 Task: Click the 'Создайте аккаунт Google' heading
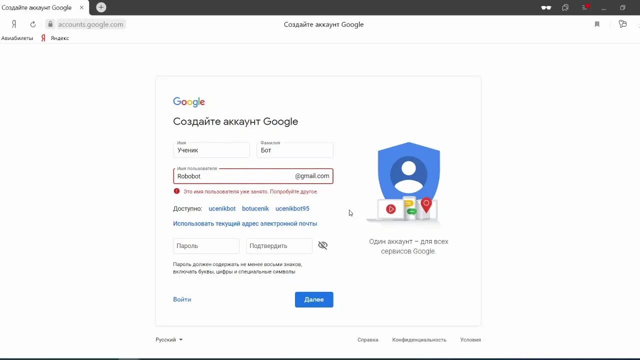point(235,121)
